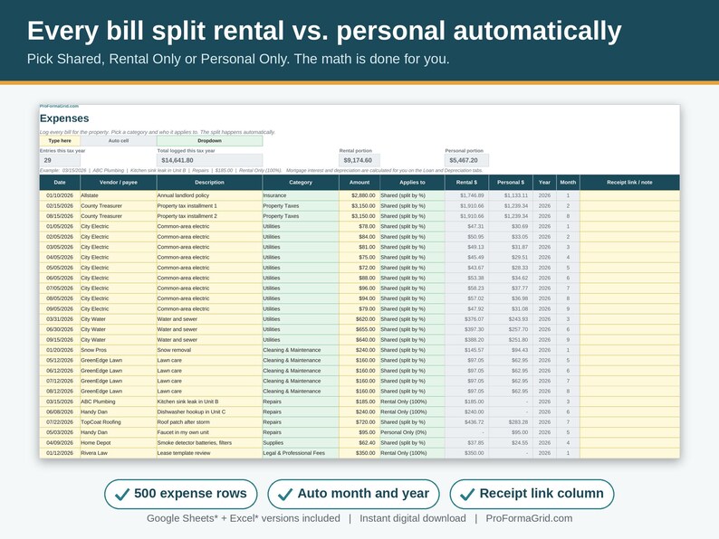Open the Insurance category dropdown in Allstate row
The image size is (719, 539).
(x=301, y=195)
